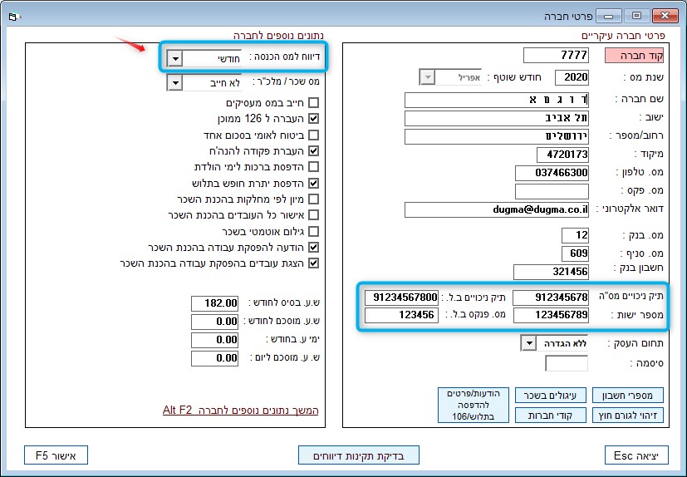Close the פרטי חברה window
Viewport: 687px width, 477px height.
click(x=665, y=17)
